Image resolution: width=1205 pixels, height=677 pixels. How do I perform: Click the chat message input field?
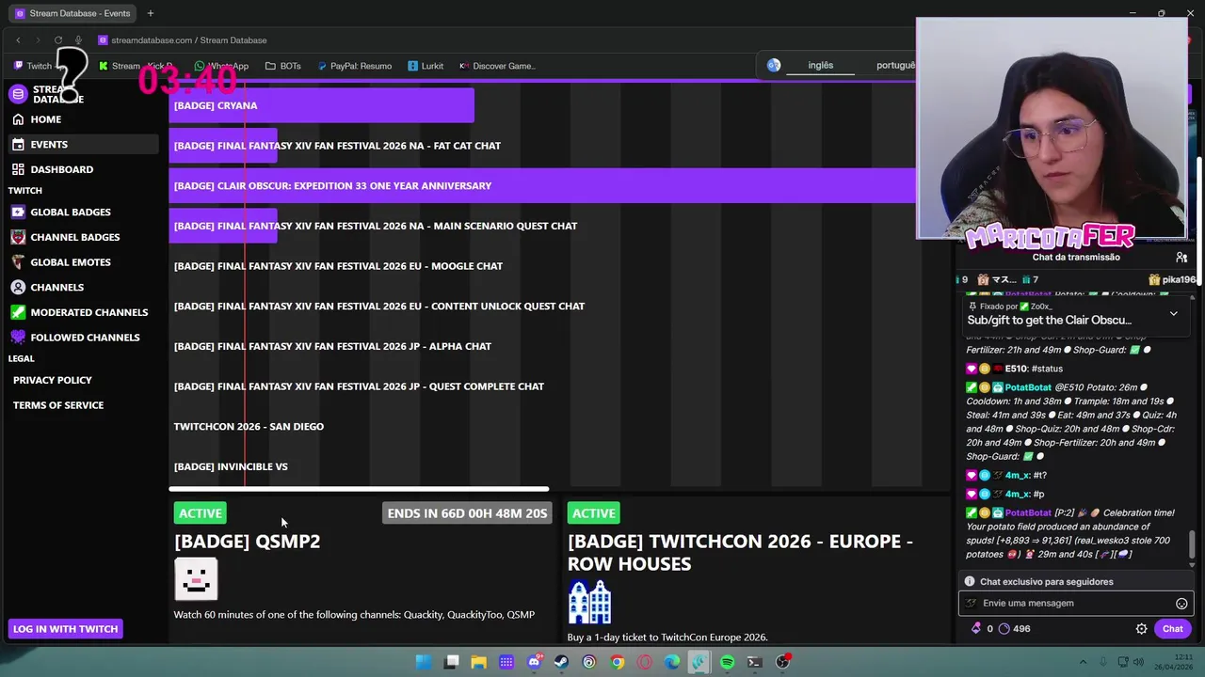[1075, 604]
